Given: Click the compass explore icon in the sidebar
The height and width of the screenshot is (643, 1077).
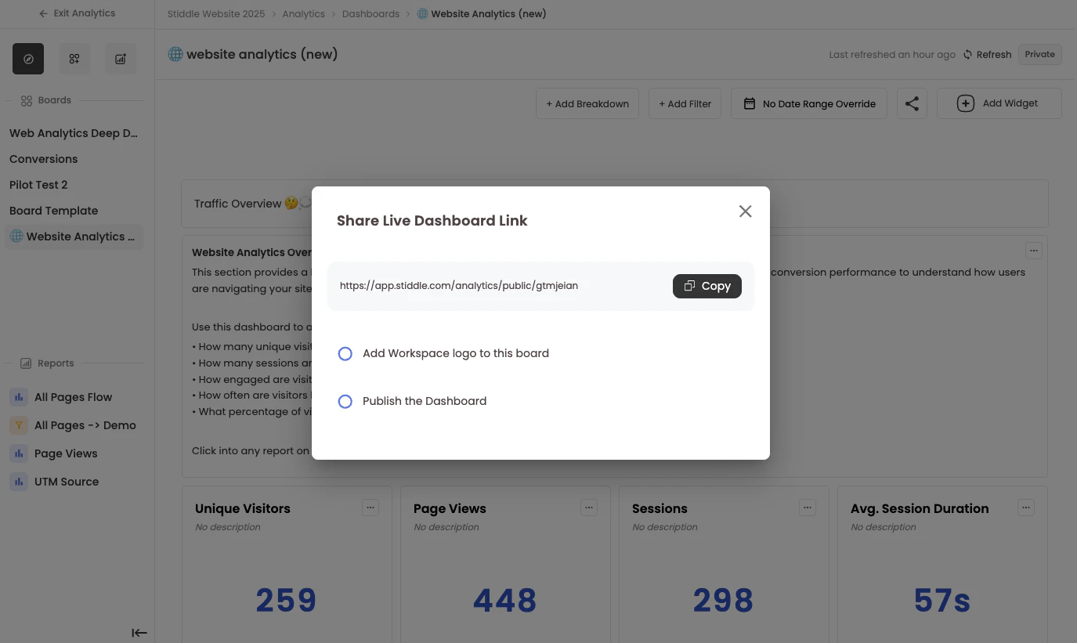Looking at the screenshot, I should [28, 59].
